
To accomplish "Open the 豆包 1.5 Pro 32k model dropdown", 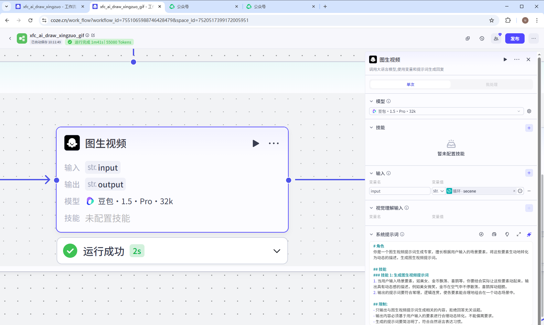I will (x=446, y=111).
